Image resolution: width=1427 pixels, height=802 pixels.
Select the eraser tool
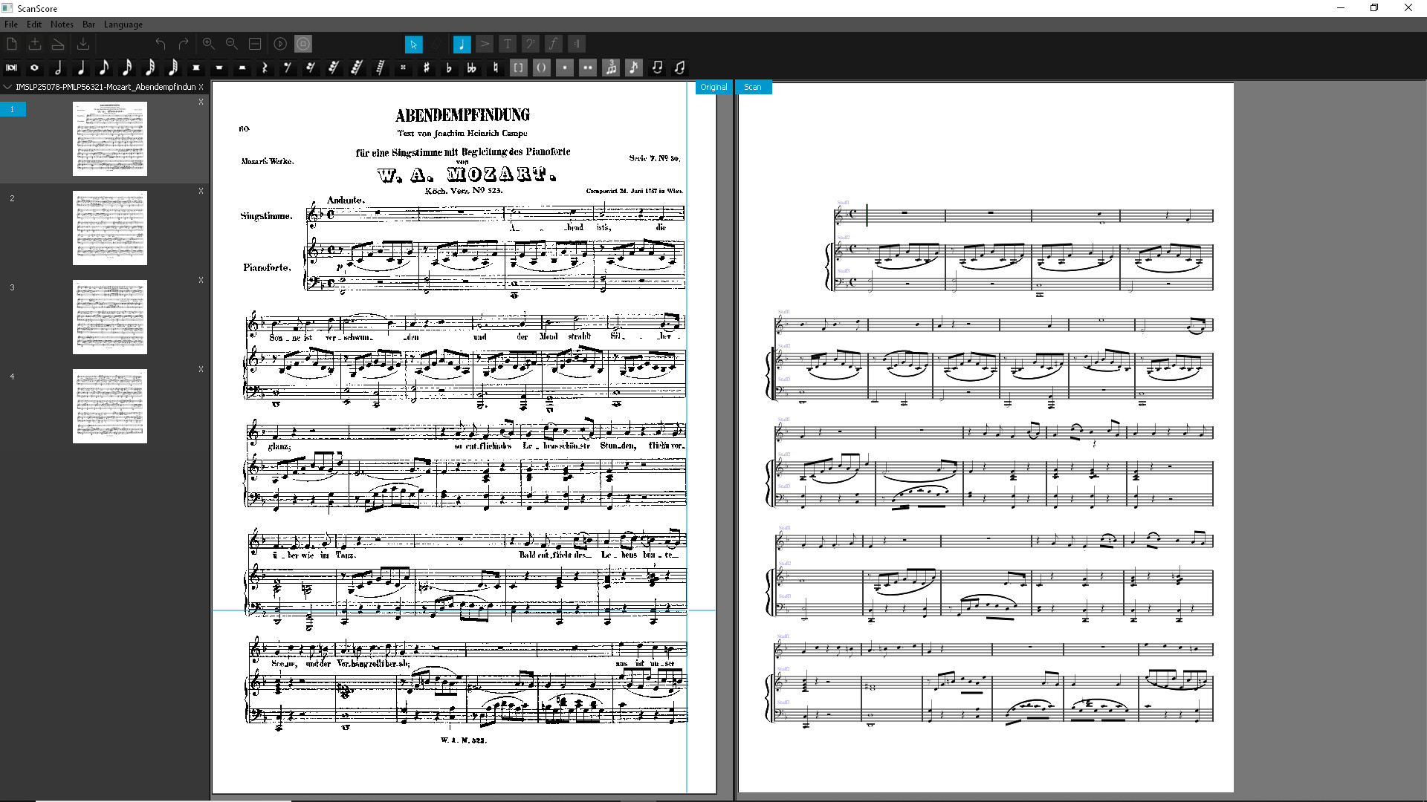point(437,45)
